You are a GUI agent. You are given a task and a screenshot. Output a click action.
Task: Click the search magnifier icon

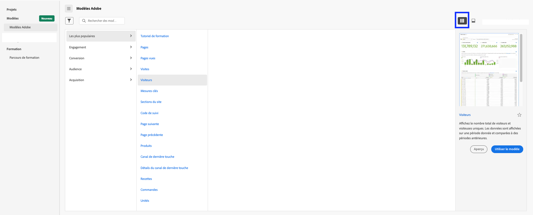(x=84, y=21)
